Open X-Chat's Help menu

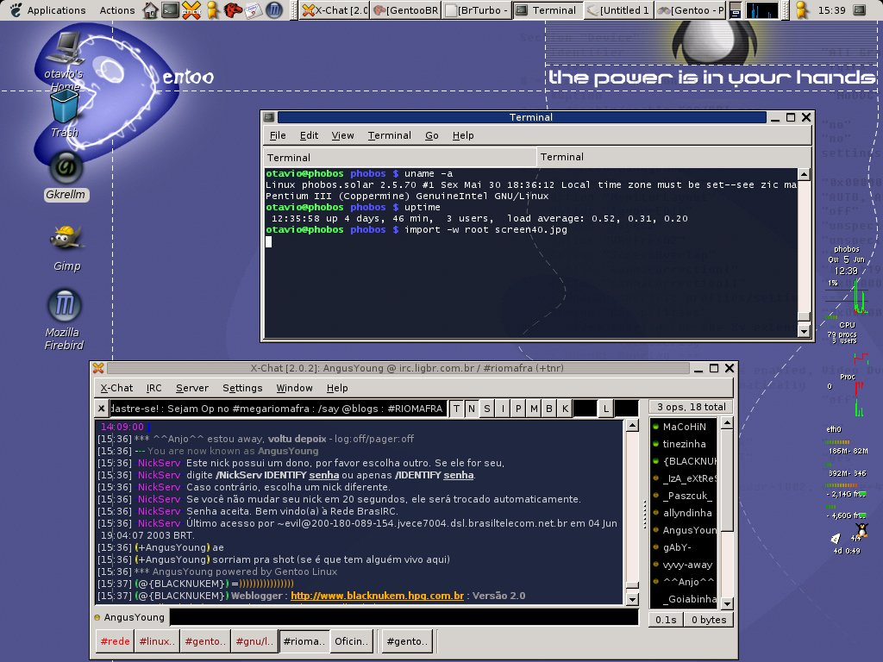[x=337, y=388]
